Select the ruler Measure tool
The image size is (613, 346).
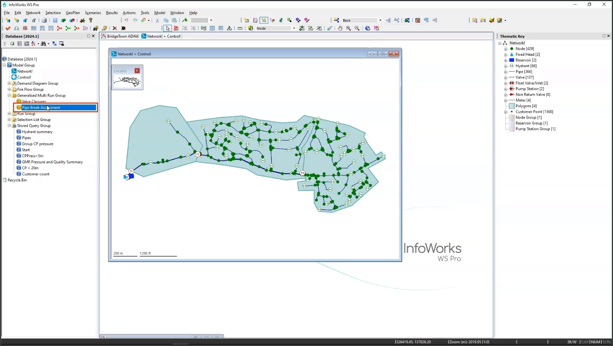coord(240,28)
